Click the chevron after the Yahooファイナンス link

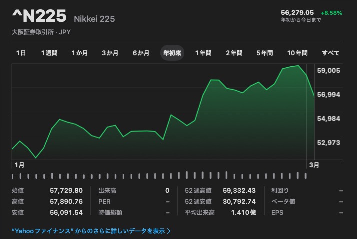tap(169, 231)
